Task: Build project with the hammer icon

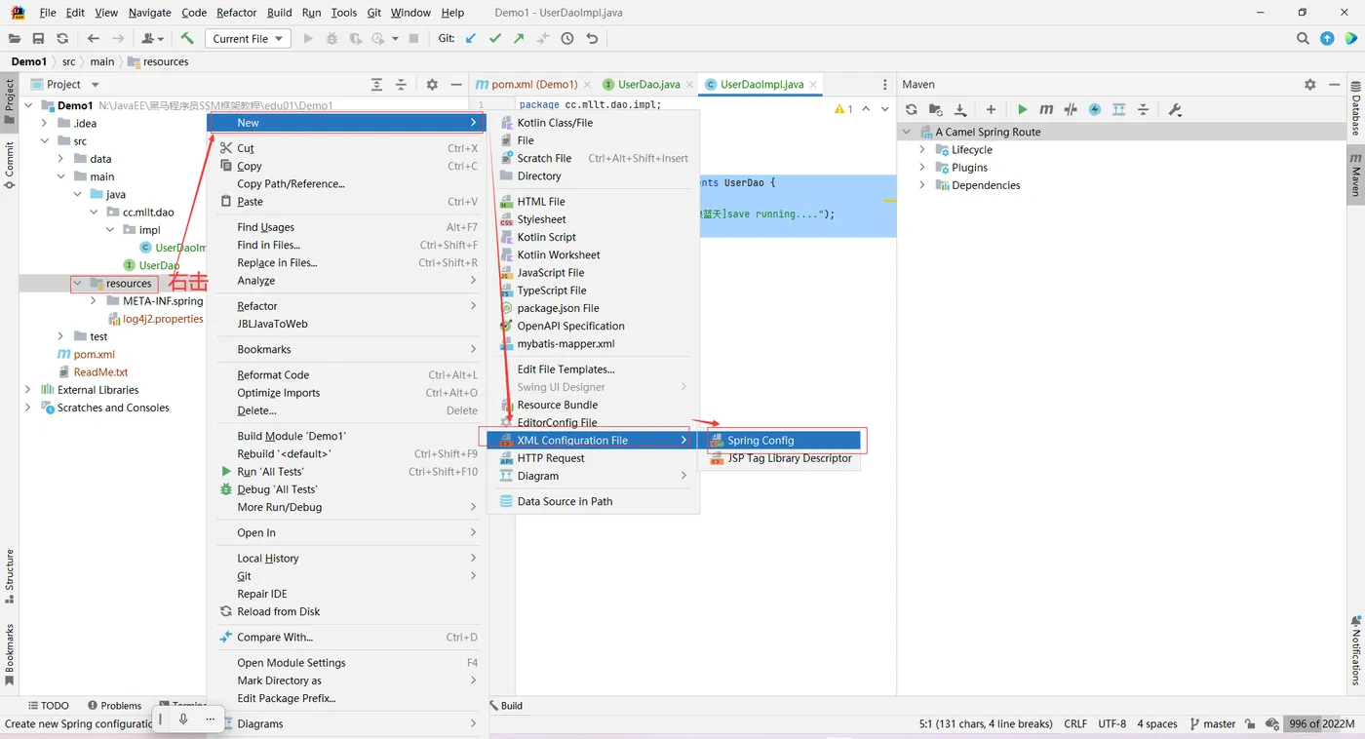Action: pos(187,38)
